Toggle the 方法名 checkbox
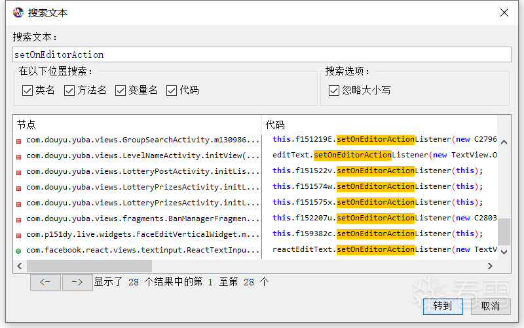Screen dimensions: 524x328 coord(69,91)
